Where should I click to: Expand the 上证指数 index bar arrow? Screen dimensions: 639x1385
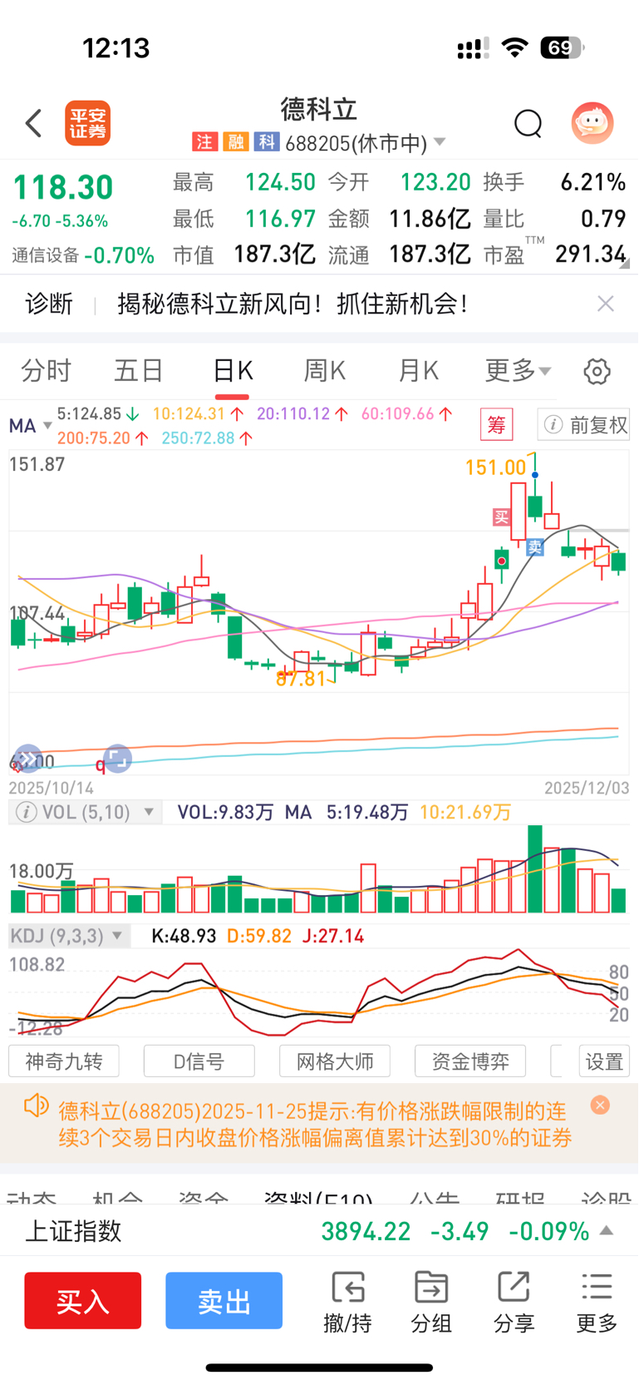click(607, 1230)
